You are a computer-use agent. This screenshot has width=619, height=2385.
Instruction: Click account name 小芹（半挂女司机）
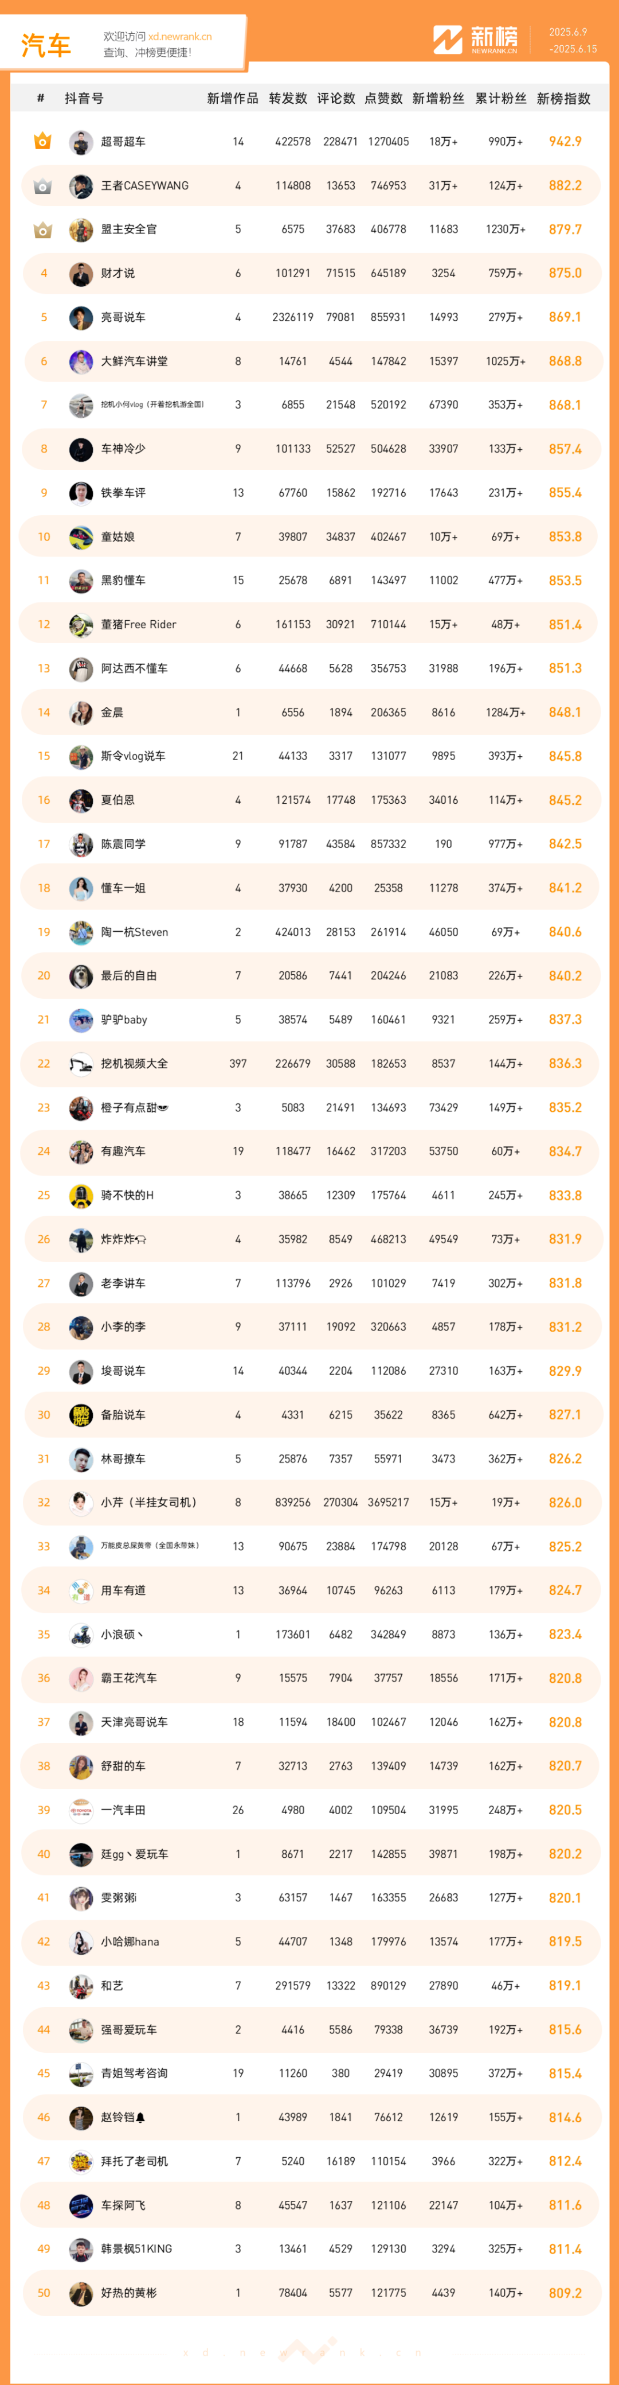point(148,1503)
